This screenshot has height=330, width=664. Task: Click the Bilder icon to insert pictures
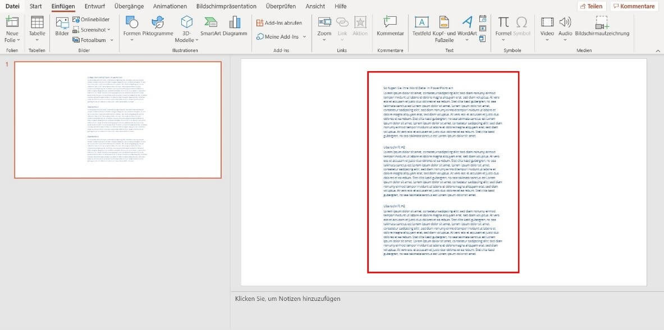click(x=62, y=22)
